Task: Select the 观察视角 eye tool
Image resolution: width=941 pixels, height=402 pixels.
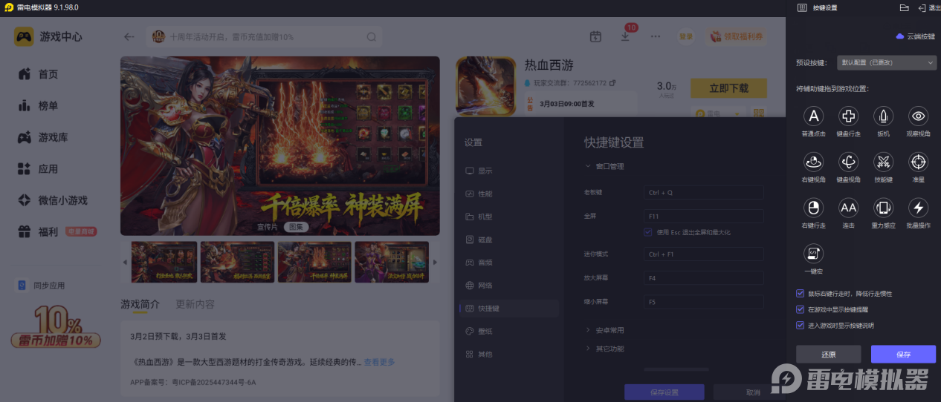Action: tap(919, 116)
